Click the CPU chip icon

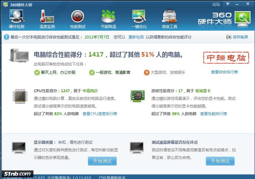coord(20,96)
